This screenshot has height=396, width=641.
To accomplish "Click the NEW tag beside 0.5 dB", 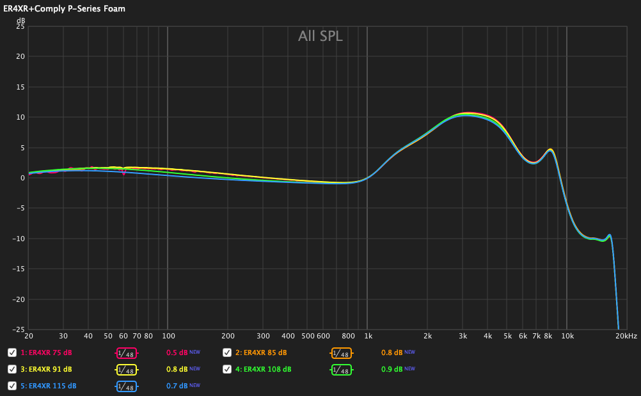I will pos(194,352).
